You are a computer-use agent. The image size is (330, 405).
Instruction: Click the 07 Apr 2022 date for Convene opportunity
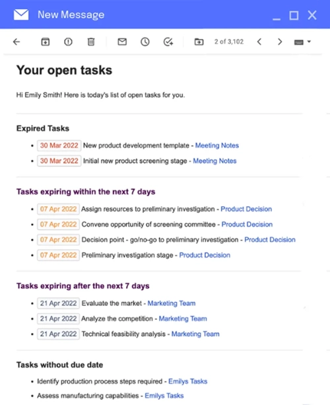point(58,224)
